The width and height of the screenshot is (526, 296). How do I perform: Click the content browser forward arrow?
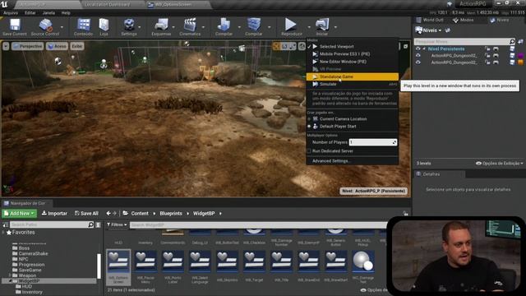click(x=114, y=213)
